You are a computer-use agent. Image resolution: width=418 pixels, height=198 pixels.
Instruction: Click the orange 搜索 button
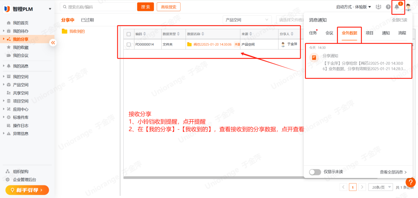click(145, 7)
